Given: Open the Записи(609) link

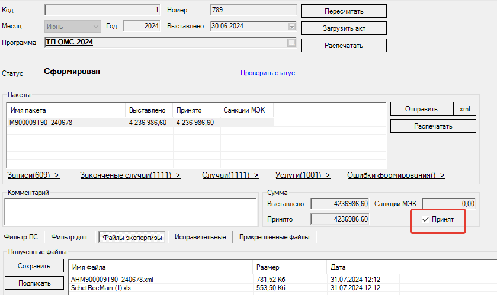Looking at the screenshot, I should [33, 175].
